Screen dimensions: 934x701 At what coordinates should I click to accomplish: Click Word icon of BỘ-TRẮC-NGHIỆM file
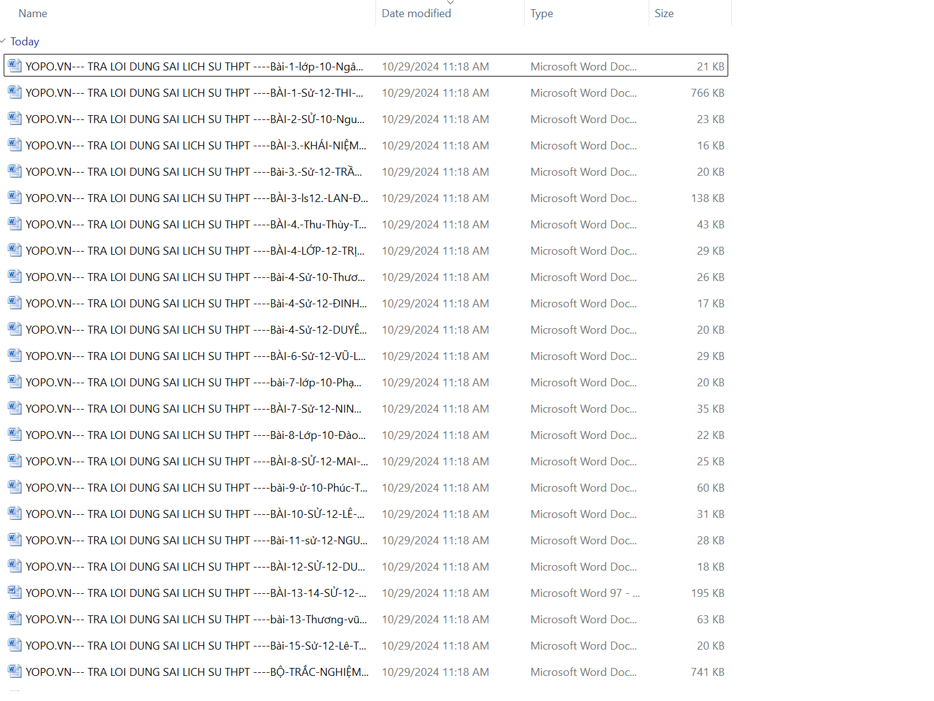(x=15, y=672)
